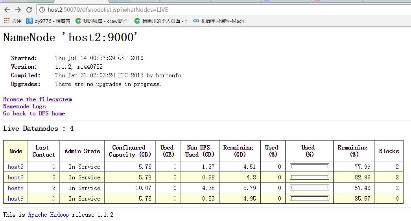Screen dimensions: 411x221
Task: Open datanode host8 link
Action: coord(15,188)
